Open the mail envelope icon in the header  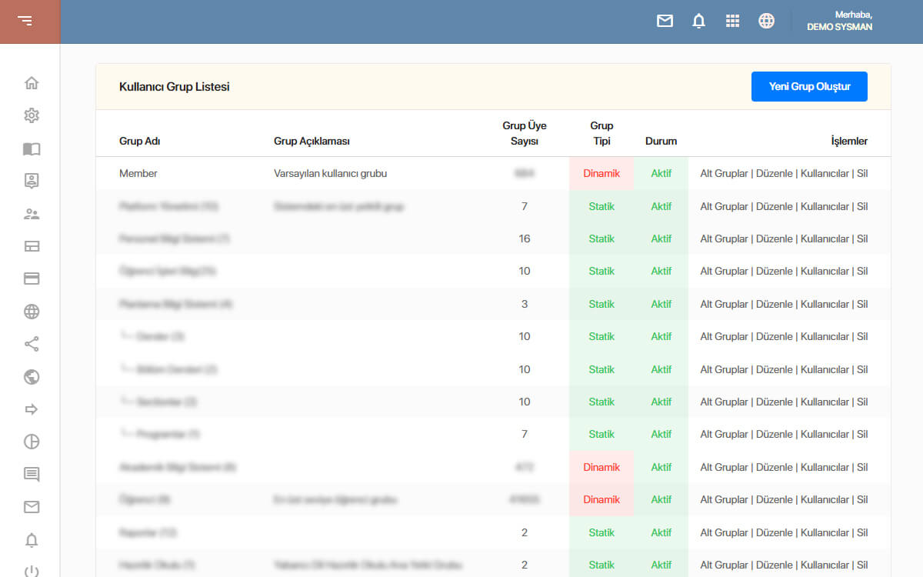point(665,21)
